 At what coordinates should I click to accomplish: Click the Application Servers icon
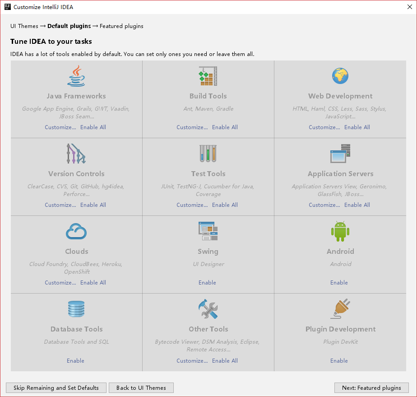(x=340, y=154)
